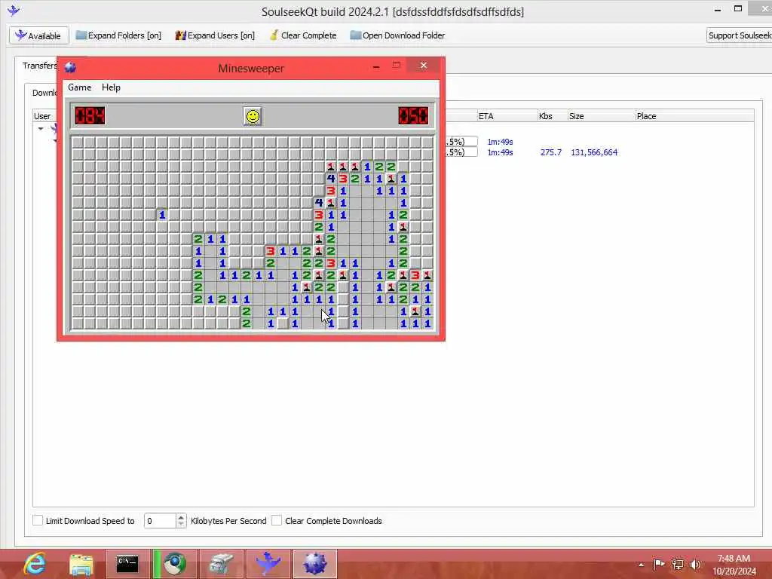
Task: Toggle Expand Users [on]
Action: [215, 35]
